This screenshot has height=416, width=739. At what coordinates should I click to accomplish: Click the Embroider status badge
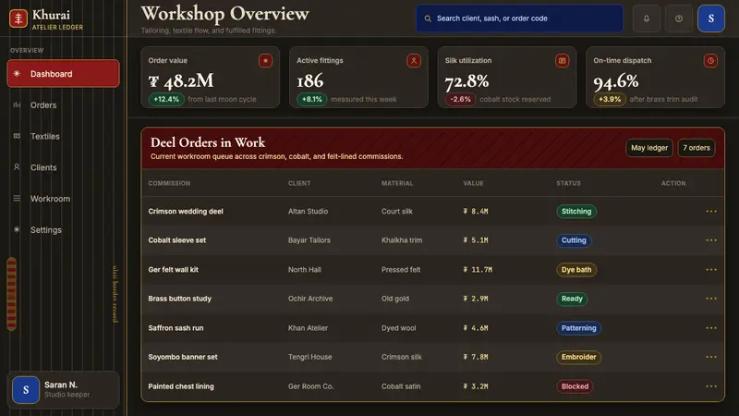click(x=578, y=357)
